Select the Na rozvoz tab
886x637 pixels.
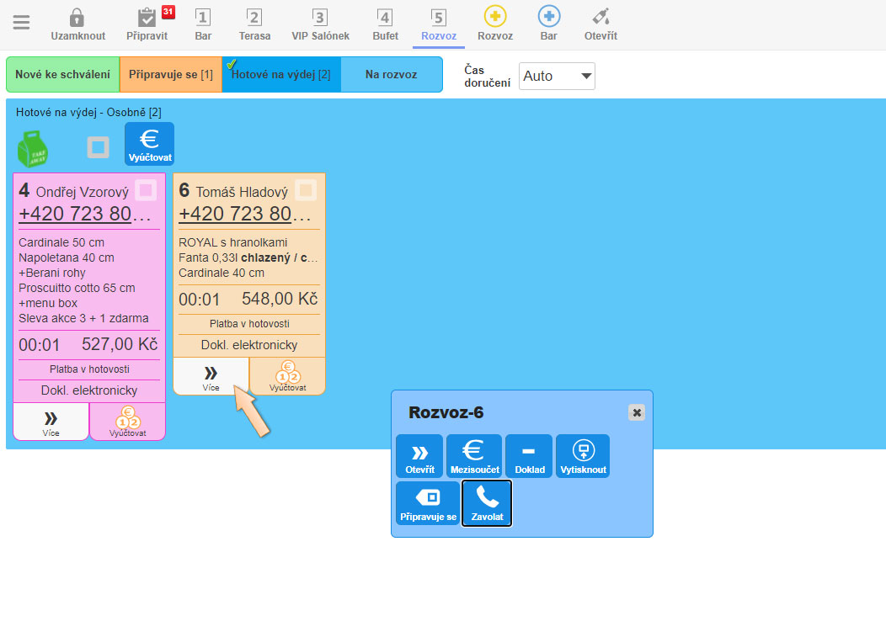point(391,74)
